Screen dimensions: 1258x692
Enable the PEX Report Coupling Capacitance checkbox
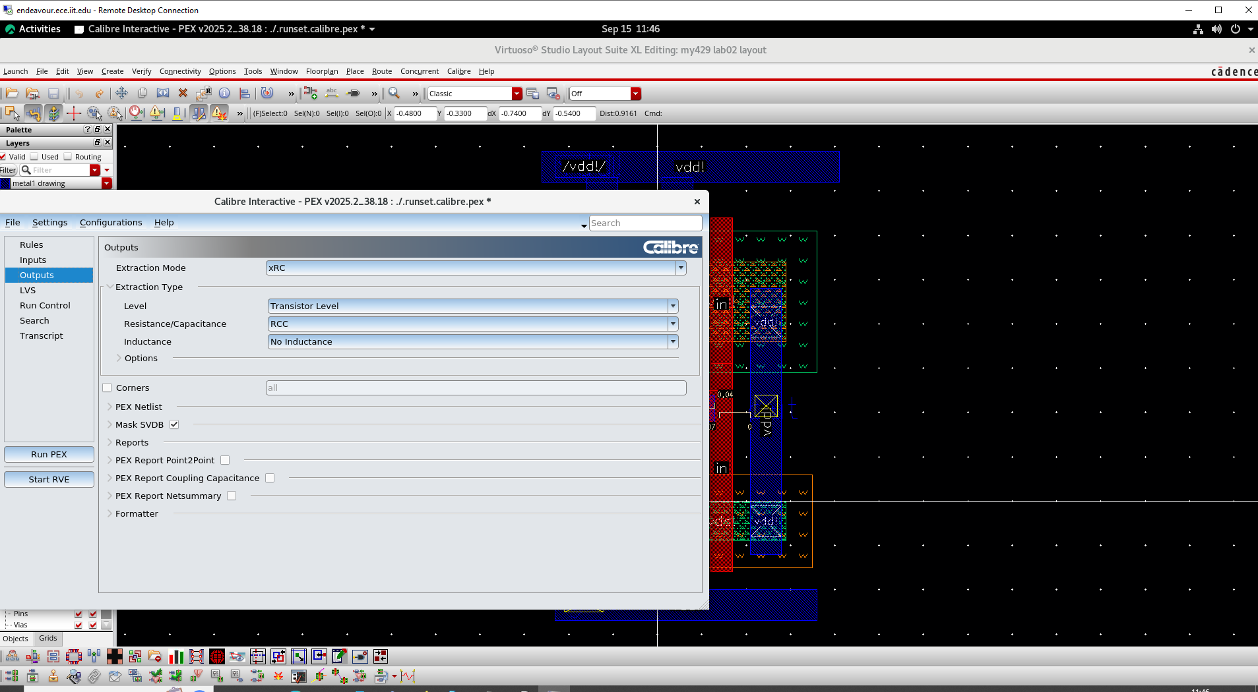(x=270, y=478)
